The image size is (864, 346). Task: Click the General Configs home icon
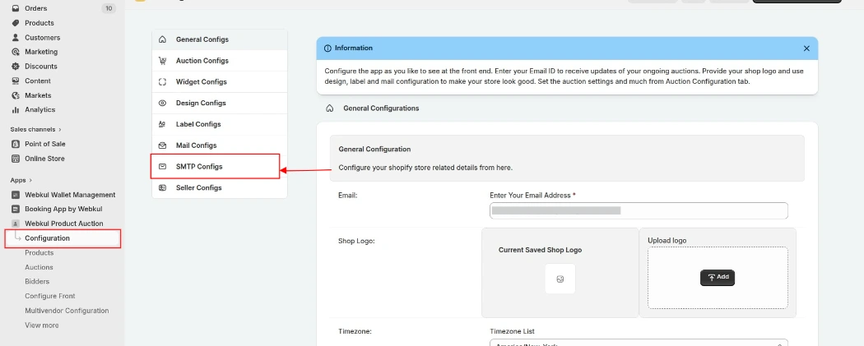pos(162,39)
